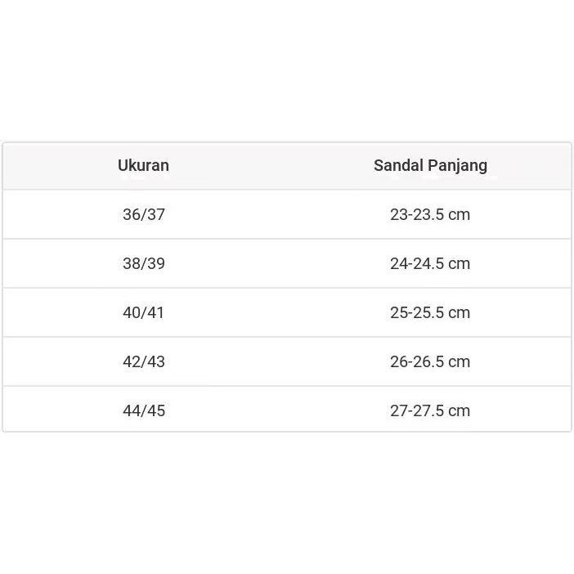
Task: Click the Ukuran column header
Action: point(143,165)
